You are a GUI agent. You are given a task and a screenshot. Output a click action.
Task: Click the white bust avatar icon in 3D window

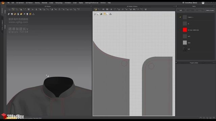pos(27,14)
